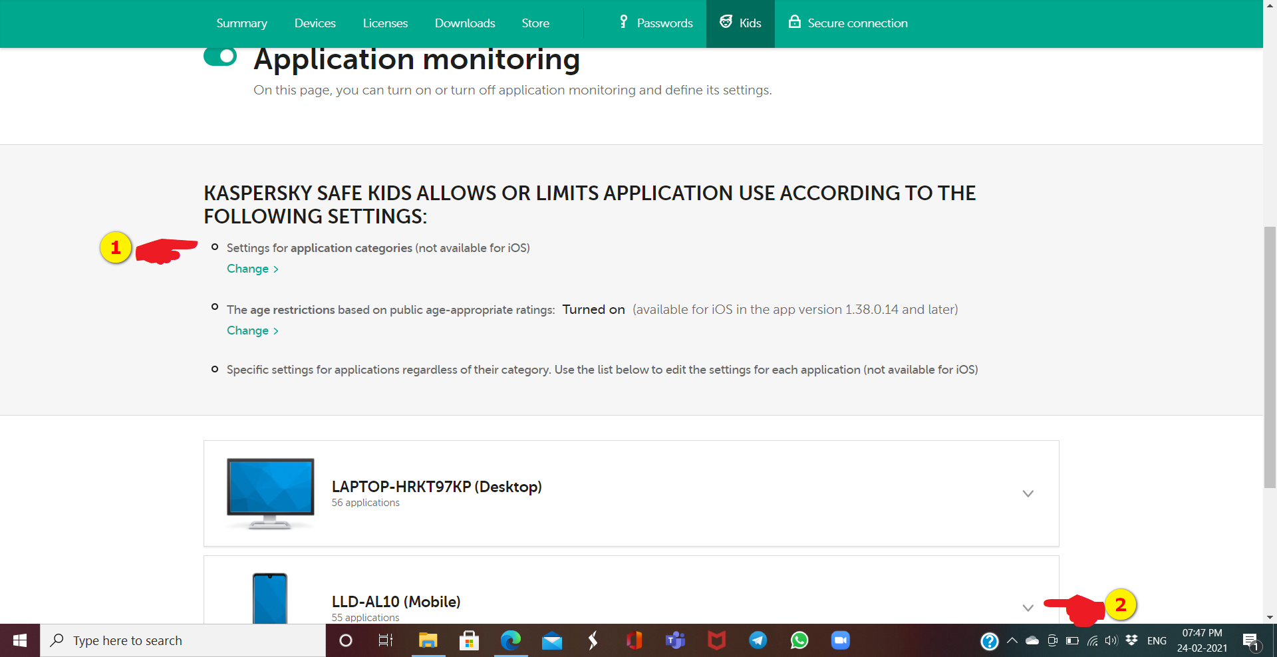1277x657 pixels.
Task: Expand the LLD-AL10 (Mobile) chevron
Action: [x=1028, y=608]
